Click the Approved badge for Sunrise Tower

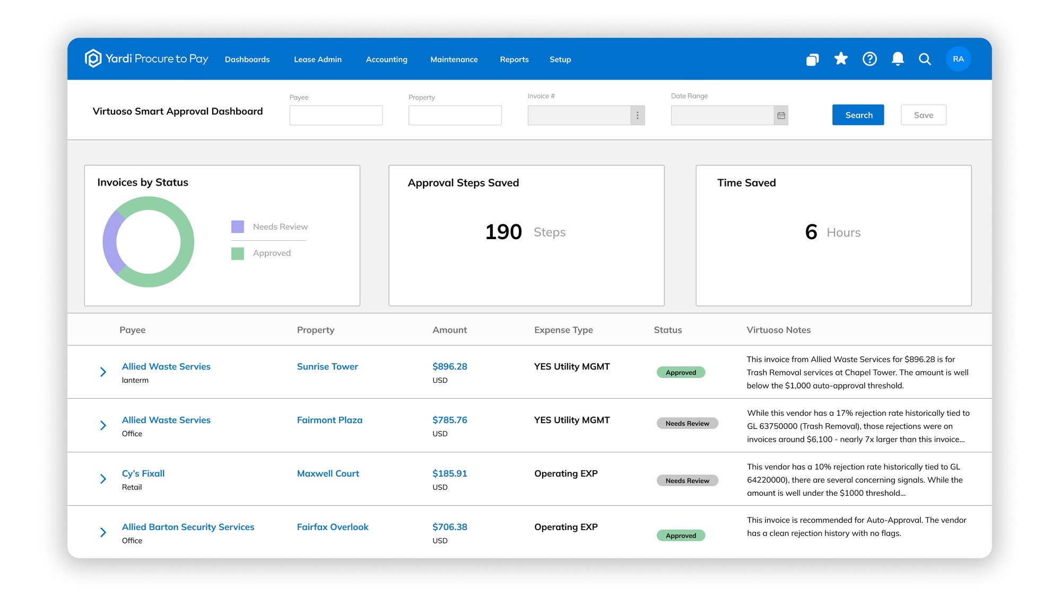pos(681,372)
